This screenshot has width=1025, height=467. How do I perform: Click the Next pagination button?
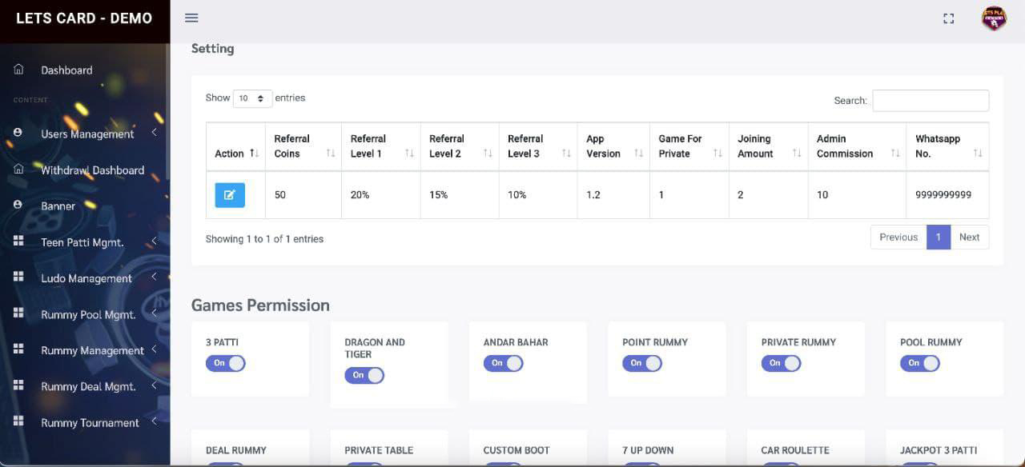969,237
